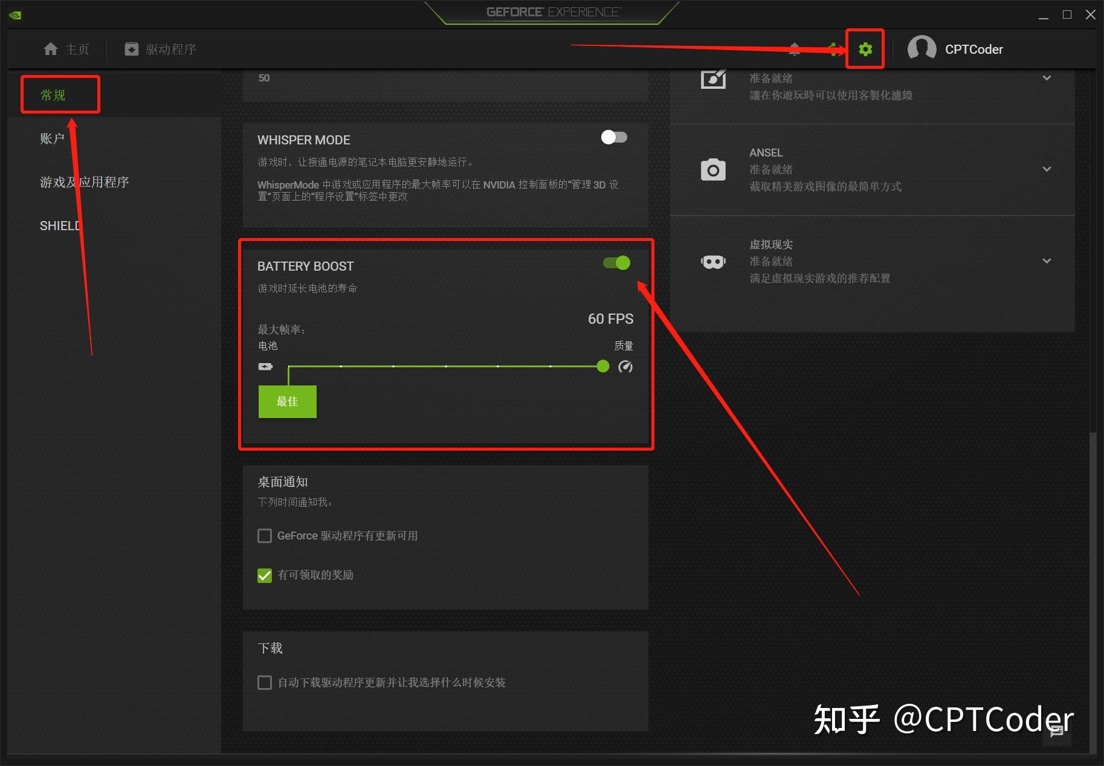Click the 电池 label above slider
This screenshot has height=766, width=1104.
coord(268,346)
